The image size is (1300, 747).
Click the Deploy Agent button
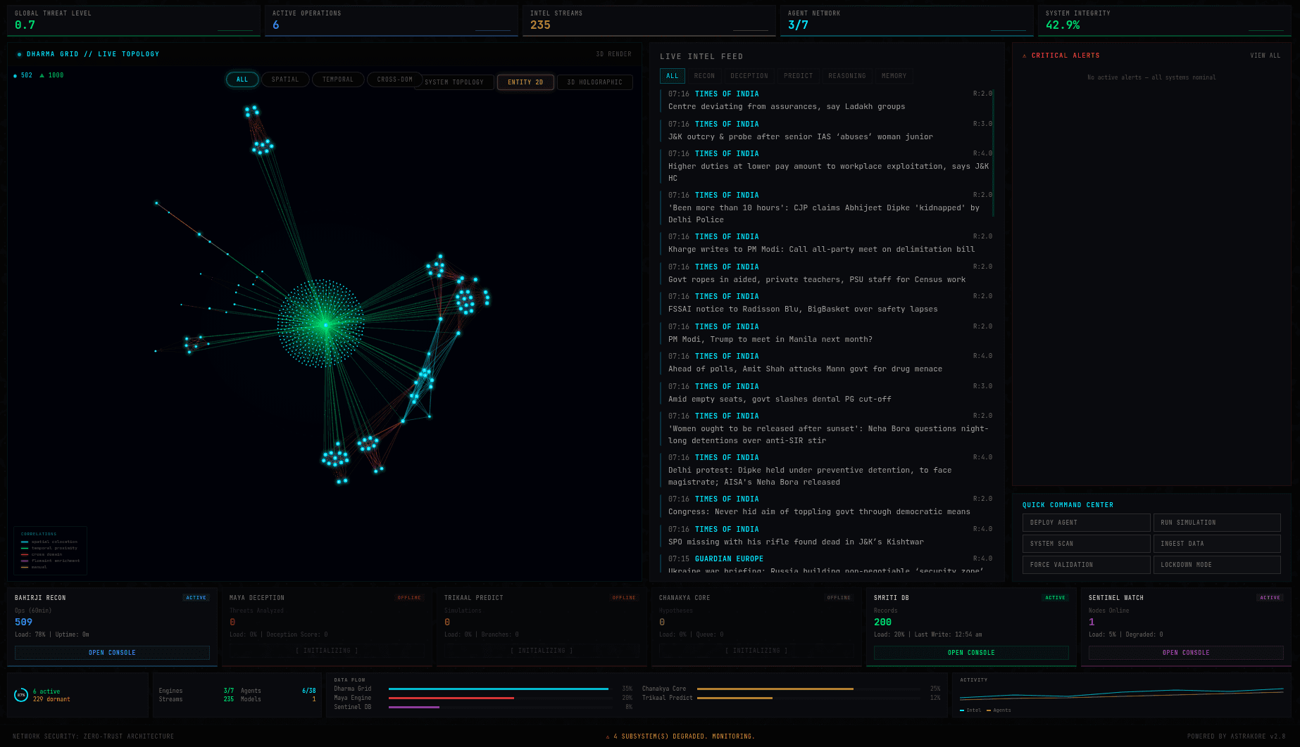(1086, 523)
